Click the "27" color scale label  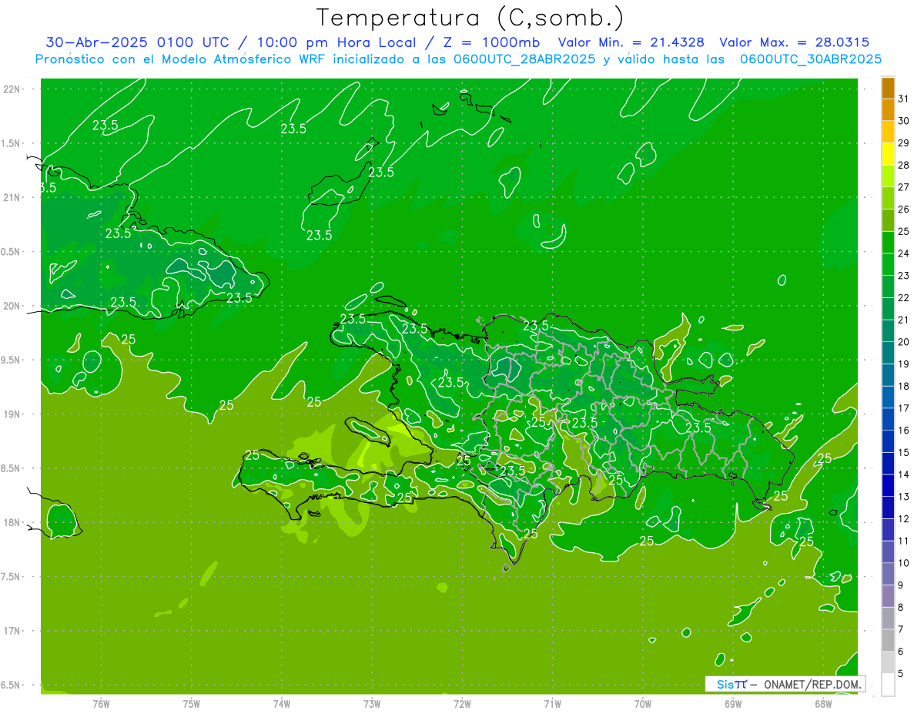[x=904, y=187]
